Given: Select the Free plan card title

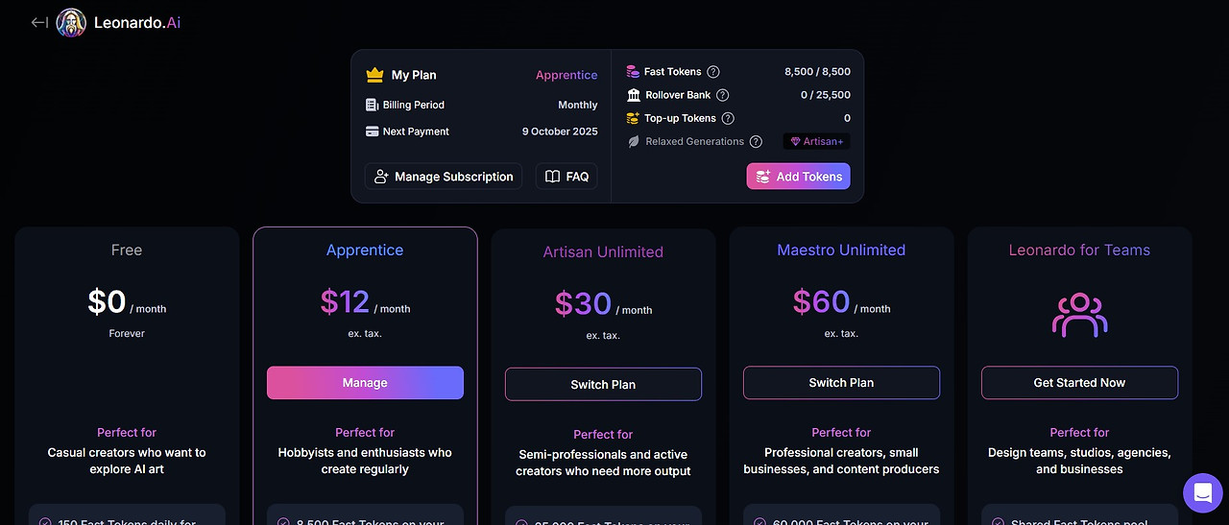Looking at the screenshot, I should [x=127, y=250].
